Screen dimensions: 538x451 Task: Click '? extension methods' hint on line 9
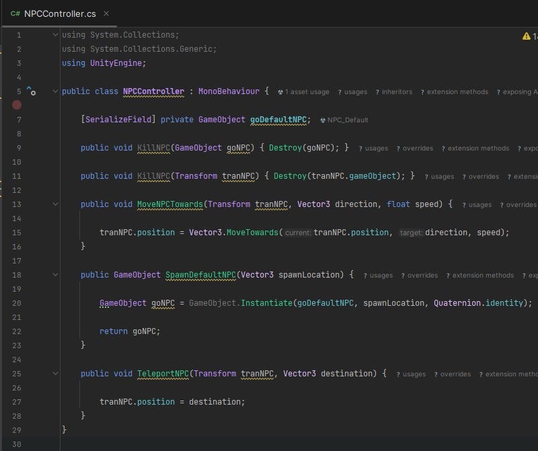tap(475, 149)
